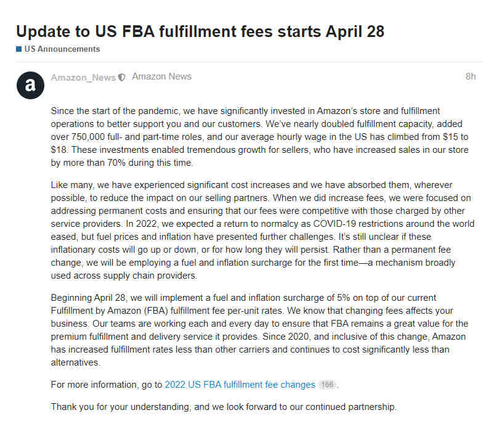This screenshot has width=491, height=442.
Task: Open the 2022 US FBA fulfillment fee changes link
Action: 240,385
